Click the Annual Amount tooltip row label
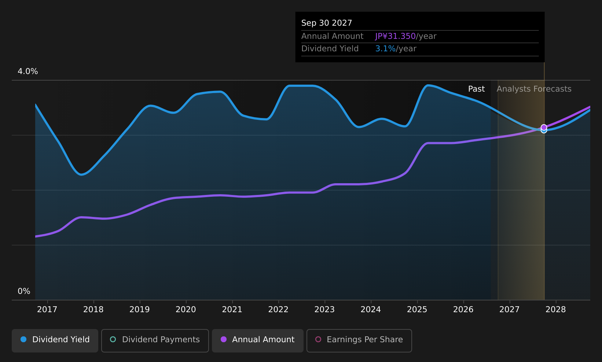 tap(332, 36)
